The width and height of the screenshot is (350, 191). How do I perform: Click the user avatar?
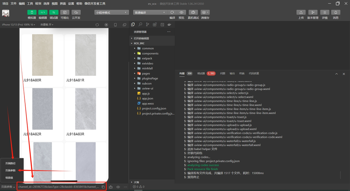(6, 13)
